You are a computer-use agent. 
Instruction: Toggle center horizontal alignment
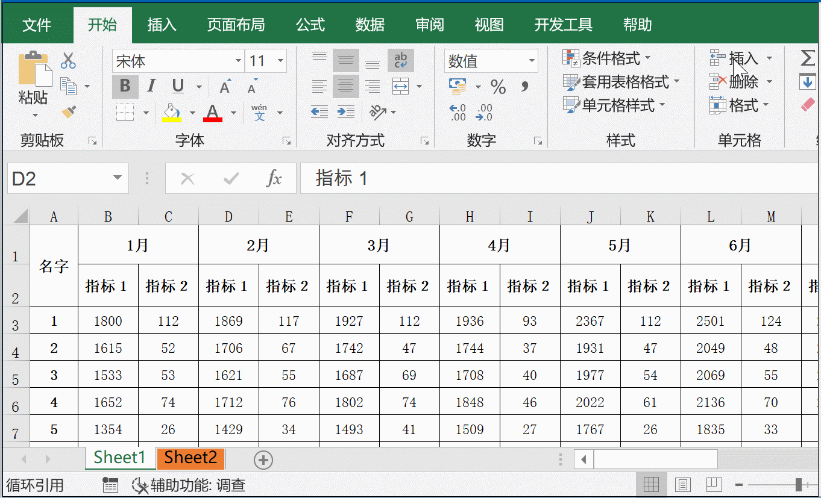coord(345,86)
